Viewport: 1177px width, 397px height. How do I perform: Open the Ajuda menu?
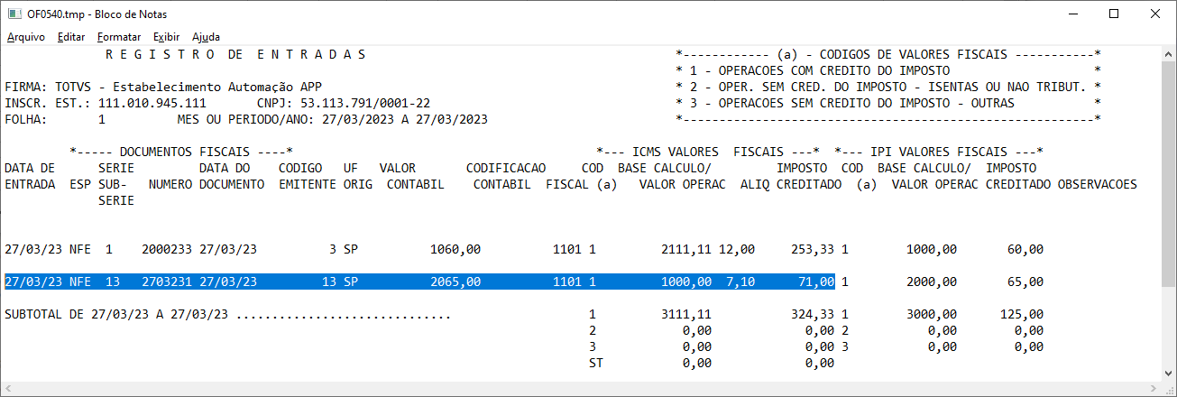(x=206, y=37)
